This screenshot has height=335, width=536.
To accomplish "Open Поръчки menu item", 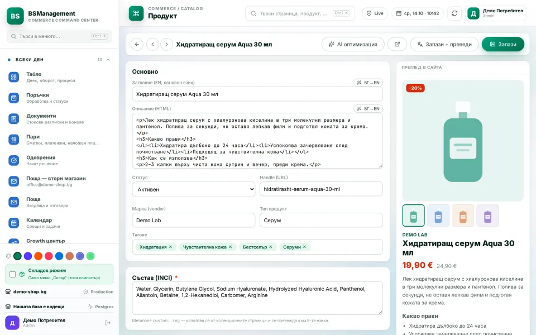I will (x=60, y=98).
